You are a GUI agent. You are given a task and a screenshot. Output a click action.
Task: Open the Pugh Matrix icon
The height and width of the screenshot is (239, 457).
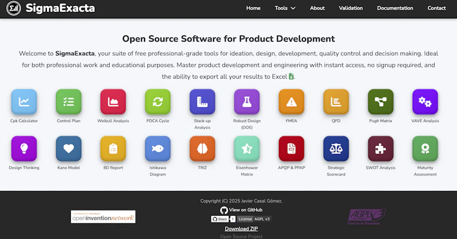[x=380, y=102]
